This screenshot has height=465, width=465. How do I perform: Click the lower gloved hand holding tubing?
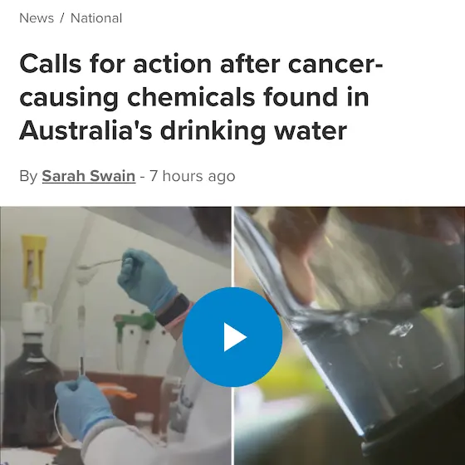(84, 406)
